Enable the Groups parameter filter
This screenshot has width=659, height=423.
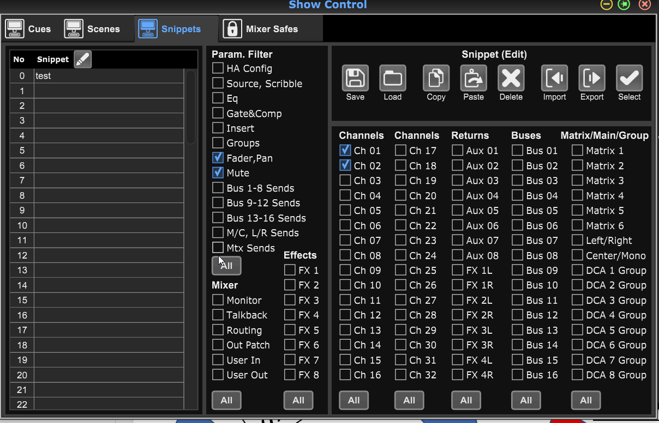(218, 143)
